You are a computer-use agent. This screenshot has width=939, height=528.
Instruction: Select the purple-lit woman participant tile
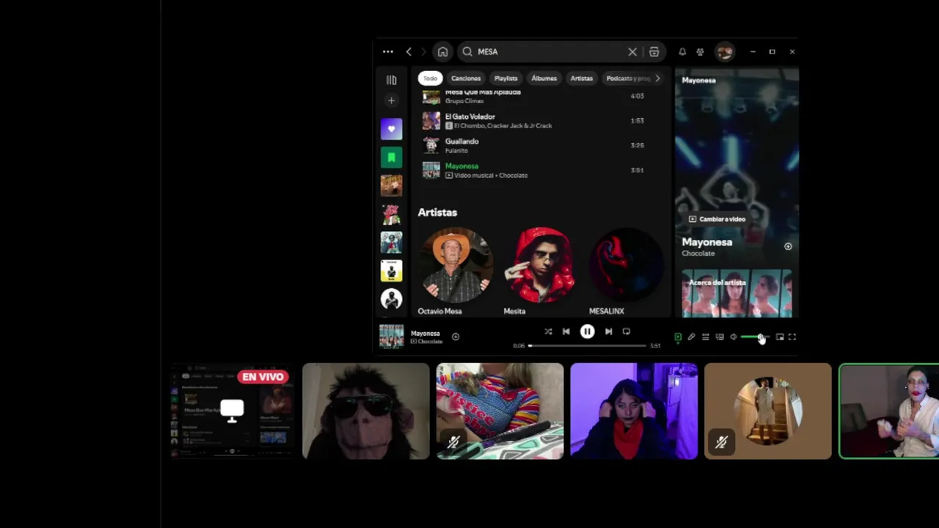coord(635,411)
